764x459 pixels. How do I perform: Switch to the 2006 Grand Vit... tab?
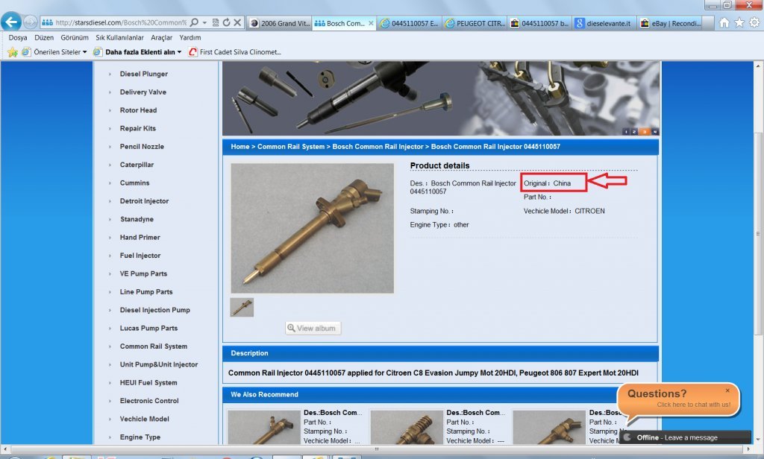(x=279, y=23)
